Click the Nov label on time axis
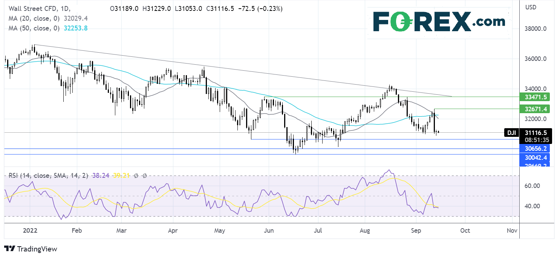Screen dimensions: 560x256 point(511,230)
